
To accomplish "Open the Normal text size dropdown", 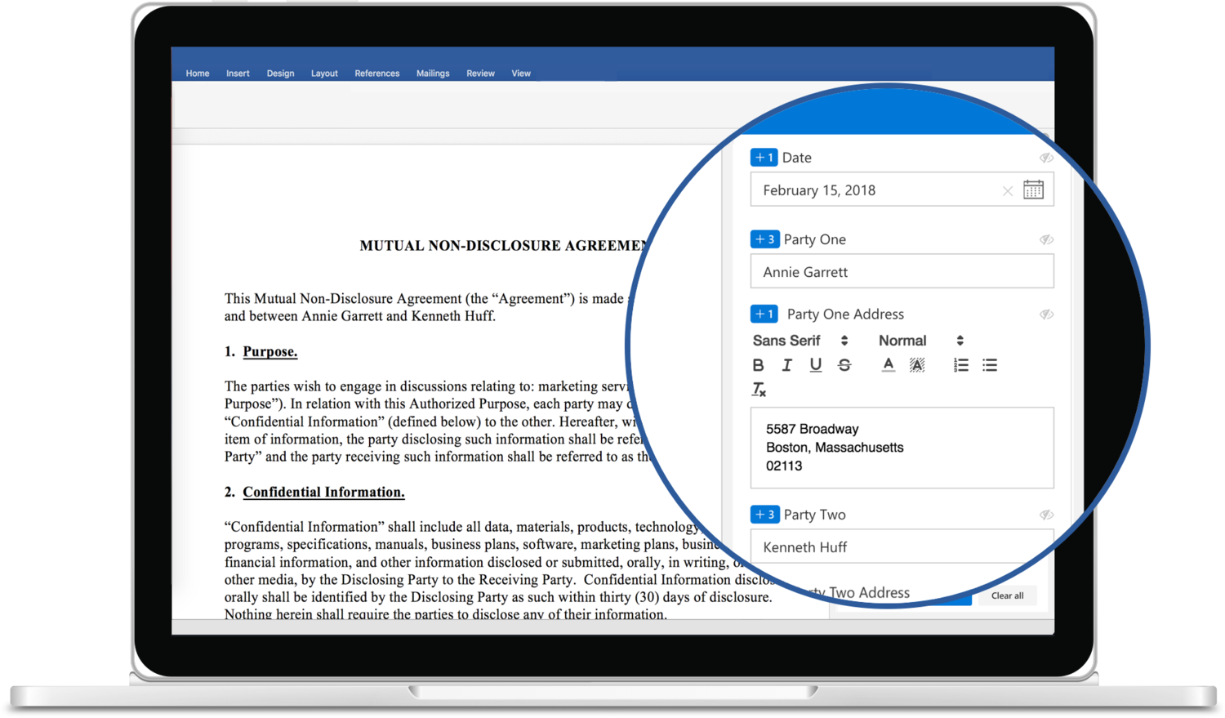I will click(x=921, y=341).
